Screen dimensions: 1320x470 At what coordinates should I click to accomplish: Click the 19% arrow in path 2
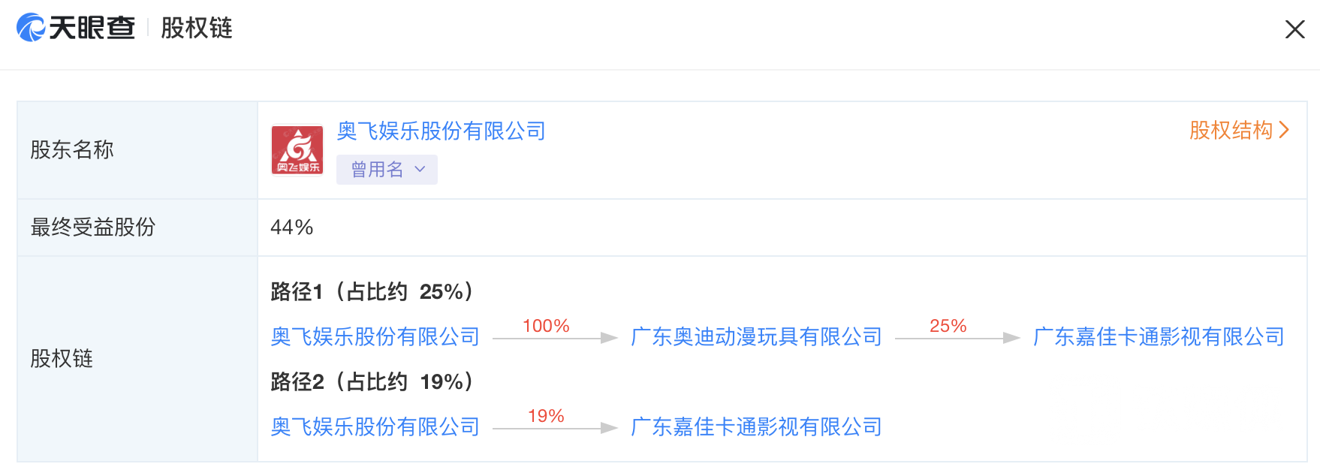tap(554, 428)
